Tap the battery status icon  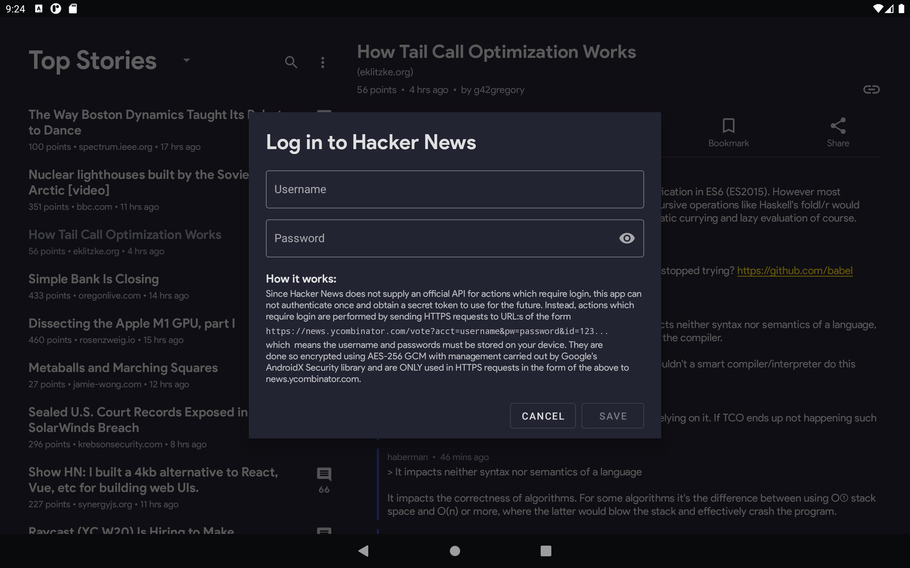coord(901,8)
